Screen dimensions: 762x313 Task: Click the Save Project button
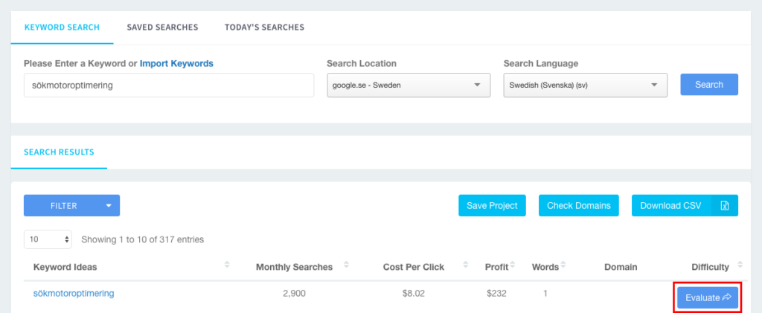coord(492,206)
